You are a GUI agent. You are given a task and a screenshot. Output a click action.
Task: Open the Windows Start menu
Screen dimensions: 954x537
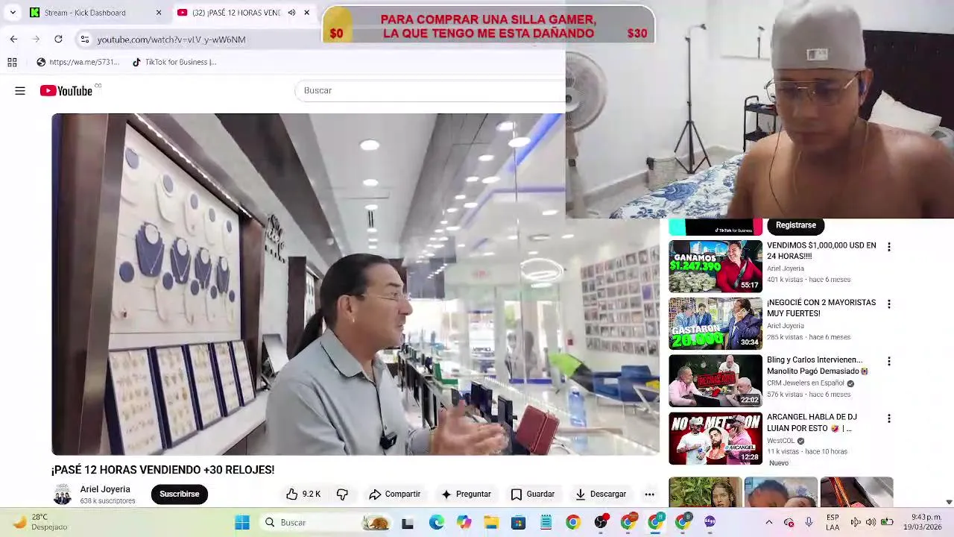coord(242,523)
